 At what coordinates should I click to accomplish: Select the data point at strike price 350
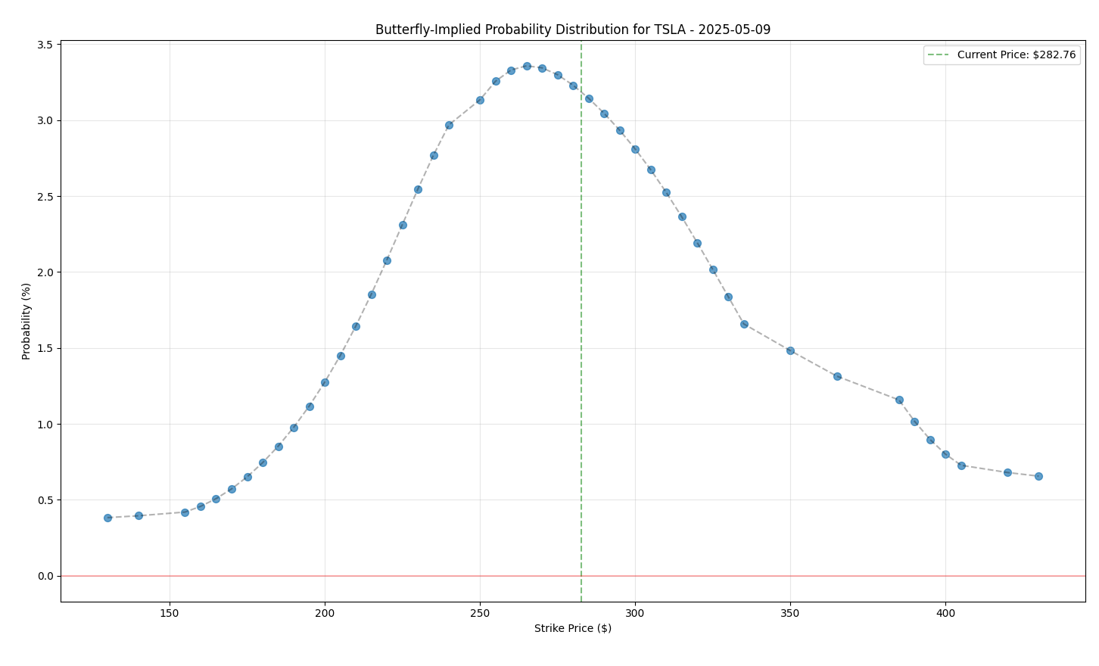pos(790,350)
